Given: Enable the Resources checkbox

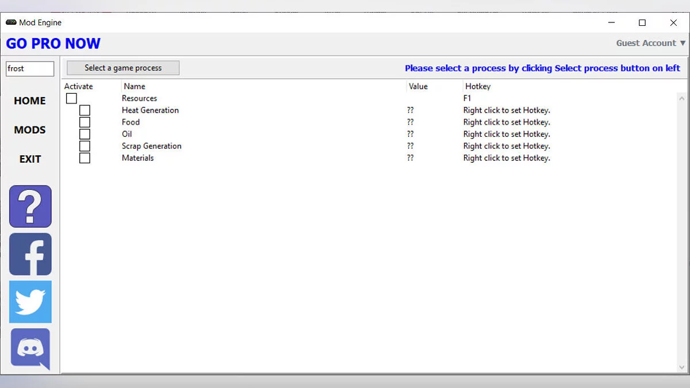Looking at the screenshot, I should (71, 98).
